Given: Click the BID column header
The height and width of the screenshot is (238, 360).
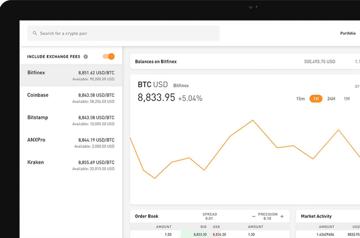Looking at the screenshot, I should (x=204, y=227).
